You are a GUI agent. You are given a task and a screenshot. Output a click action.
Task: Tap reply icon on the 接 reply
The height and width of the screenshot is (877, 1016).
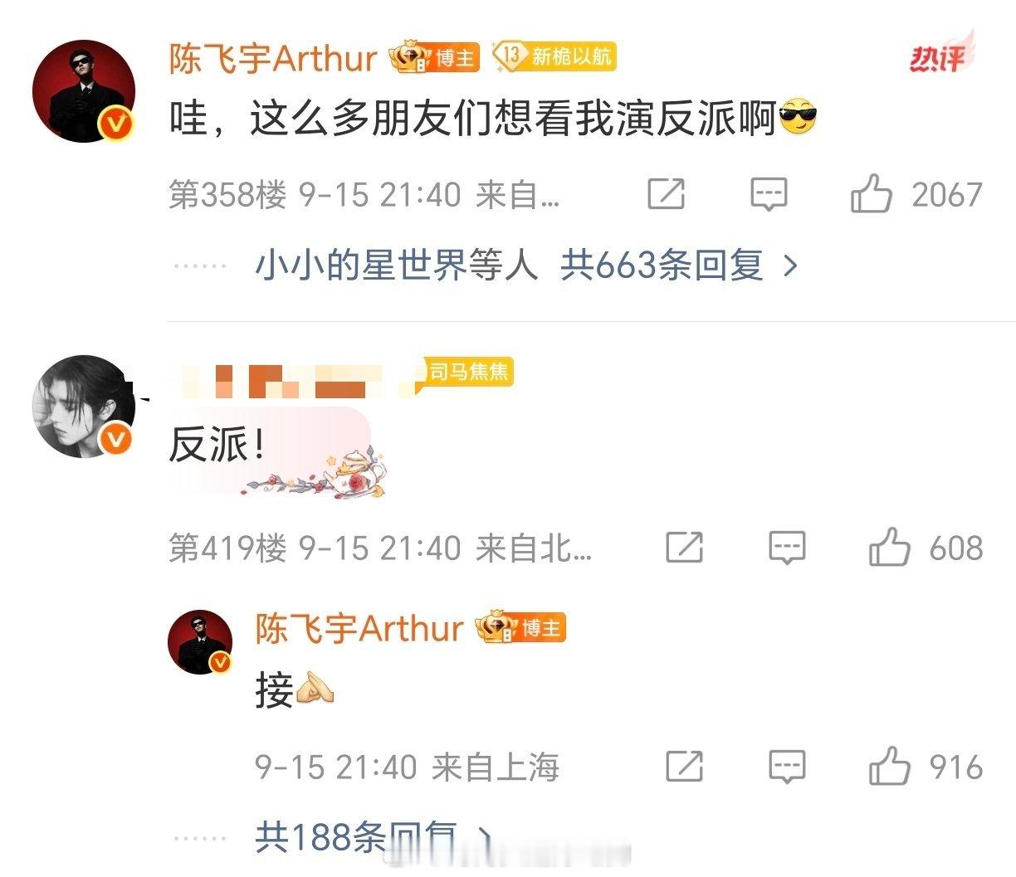787,767
